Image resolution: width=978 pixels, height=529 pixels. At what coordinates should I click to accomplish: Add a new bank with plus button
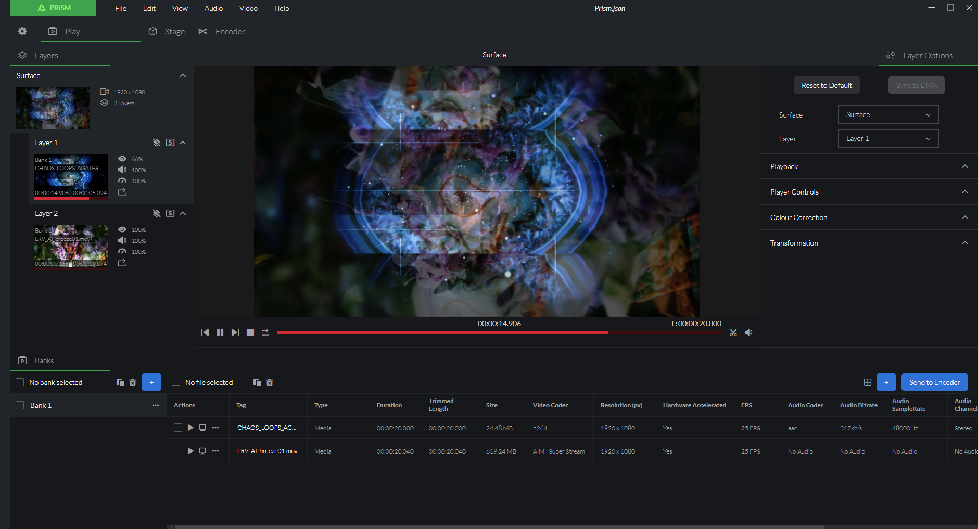(151, 382)
